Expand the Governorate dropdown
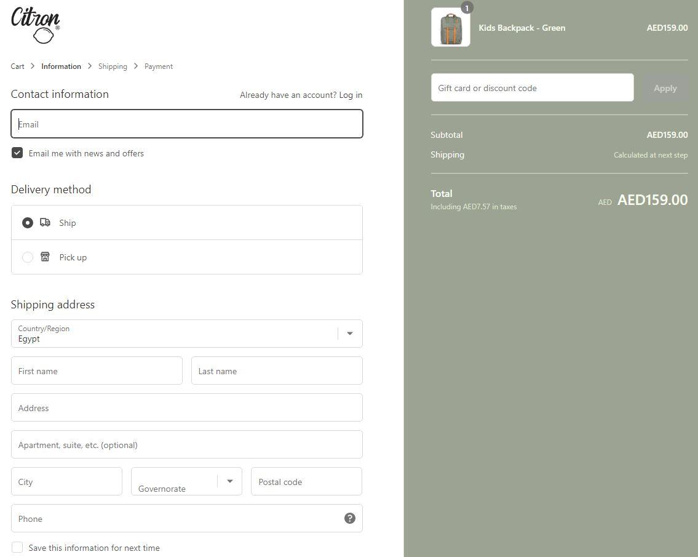The width and height of the screenshot is (698, 557). 186,481
